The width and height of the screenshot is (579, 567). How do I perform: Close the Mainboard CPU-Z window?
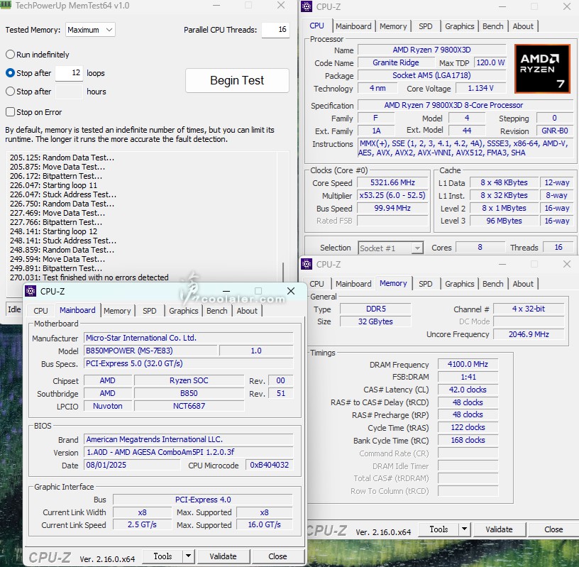pyautogui.click(x=291, y=291)
